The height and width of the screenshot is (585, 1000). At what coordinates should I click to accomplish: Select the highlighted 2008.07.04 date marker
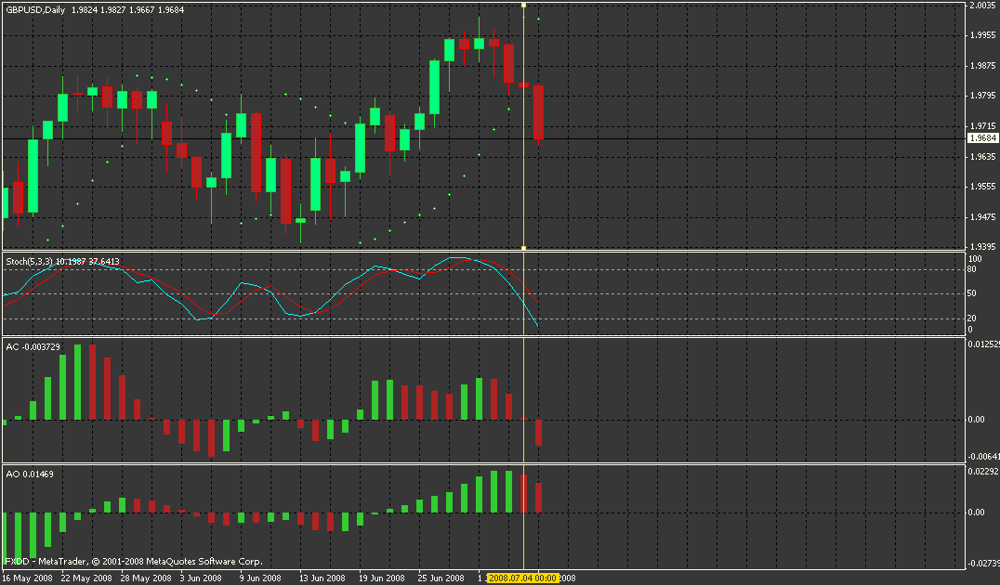(522, 578)
